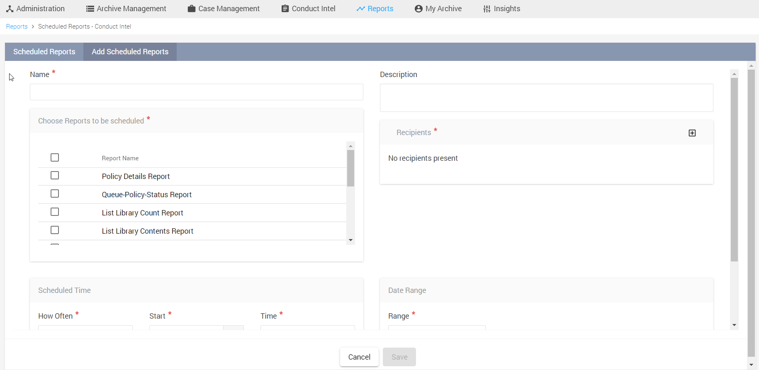The image size is (759, 370).
Task: Check the List Library Contents Report checkbox
Action: click(55, 230)
